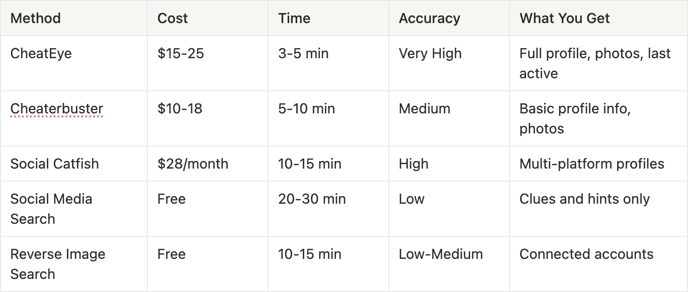Click the Method column header
Screen dimensions: 688x292
pyautogui.click(x=36, y=19)
